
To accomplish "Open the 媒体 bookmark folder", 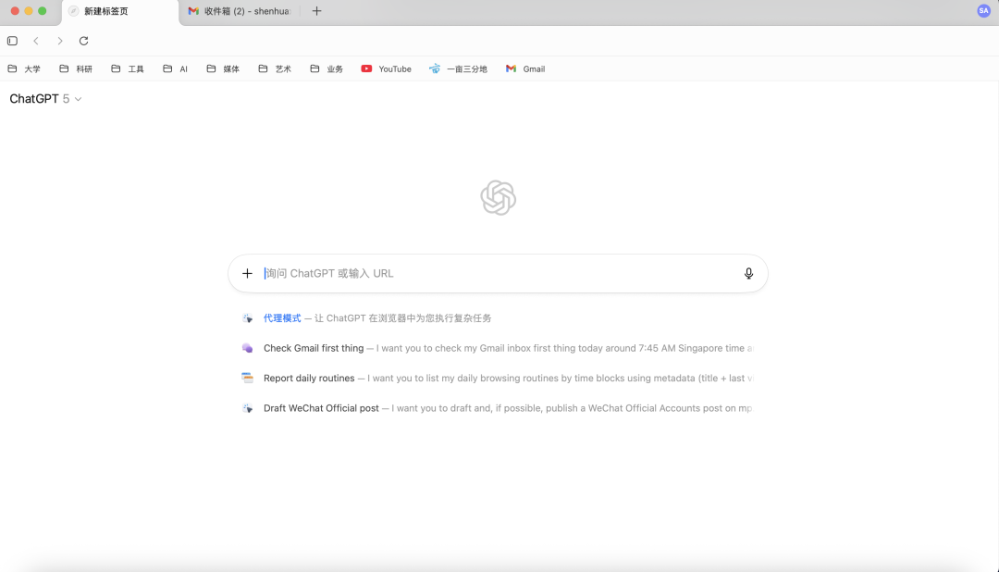I will pyautogui.click(x=223, y=68).
